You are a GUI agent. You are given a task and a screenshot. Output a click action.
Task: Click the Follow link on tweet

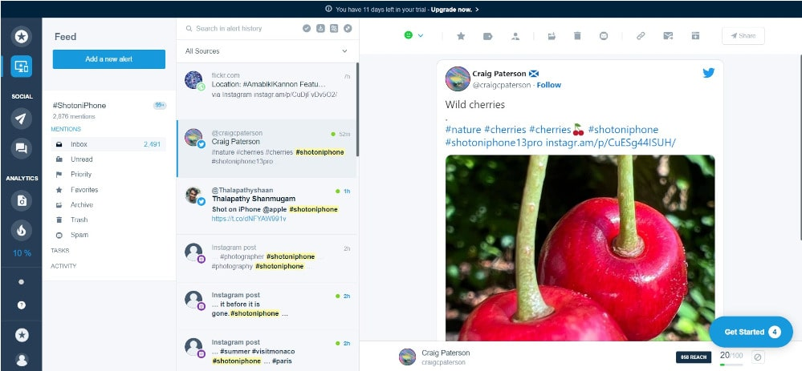tap(549, 85)
